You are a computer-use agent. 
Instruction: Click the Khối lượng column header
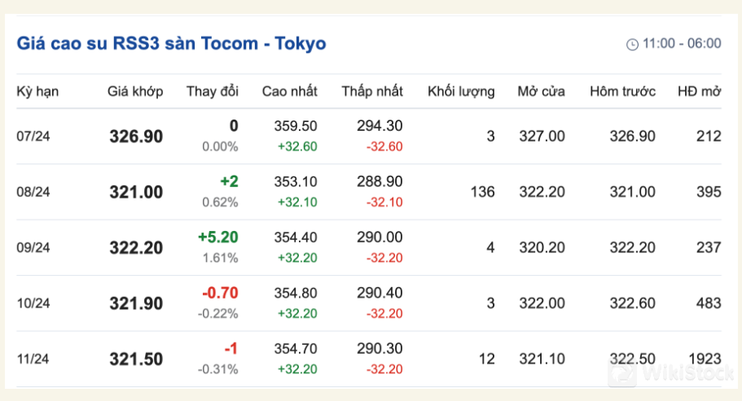click(x=461, y=91)
